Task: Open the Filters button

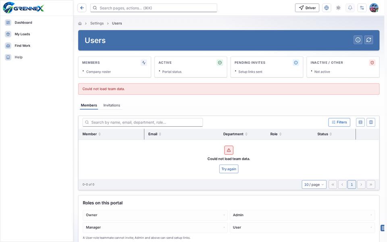Action: pyautogui.click(x=339, y=122)
